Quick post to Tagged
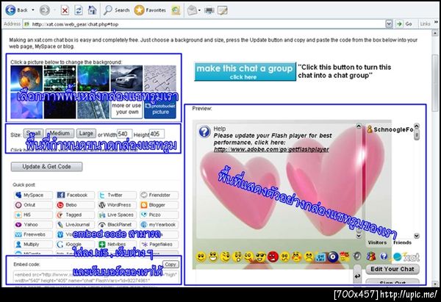This screenshot has height=302, width=441. [x=75, y=215]
